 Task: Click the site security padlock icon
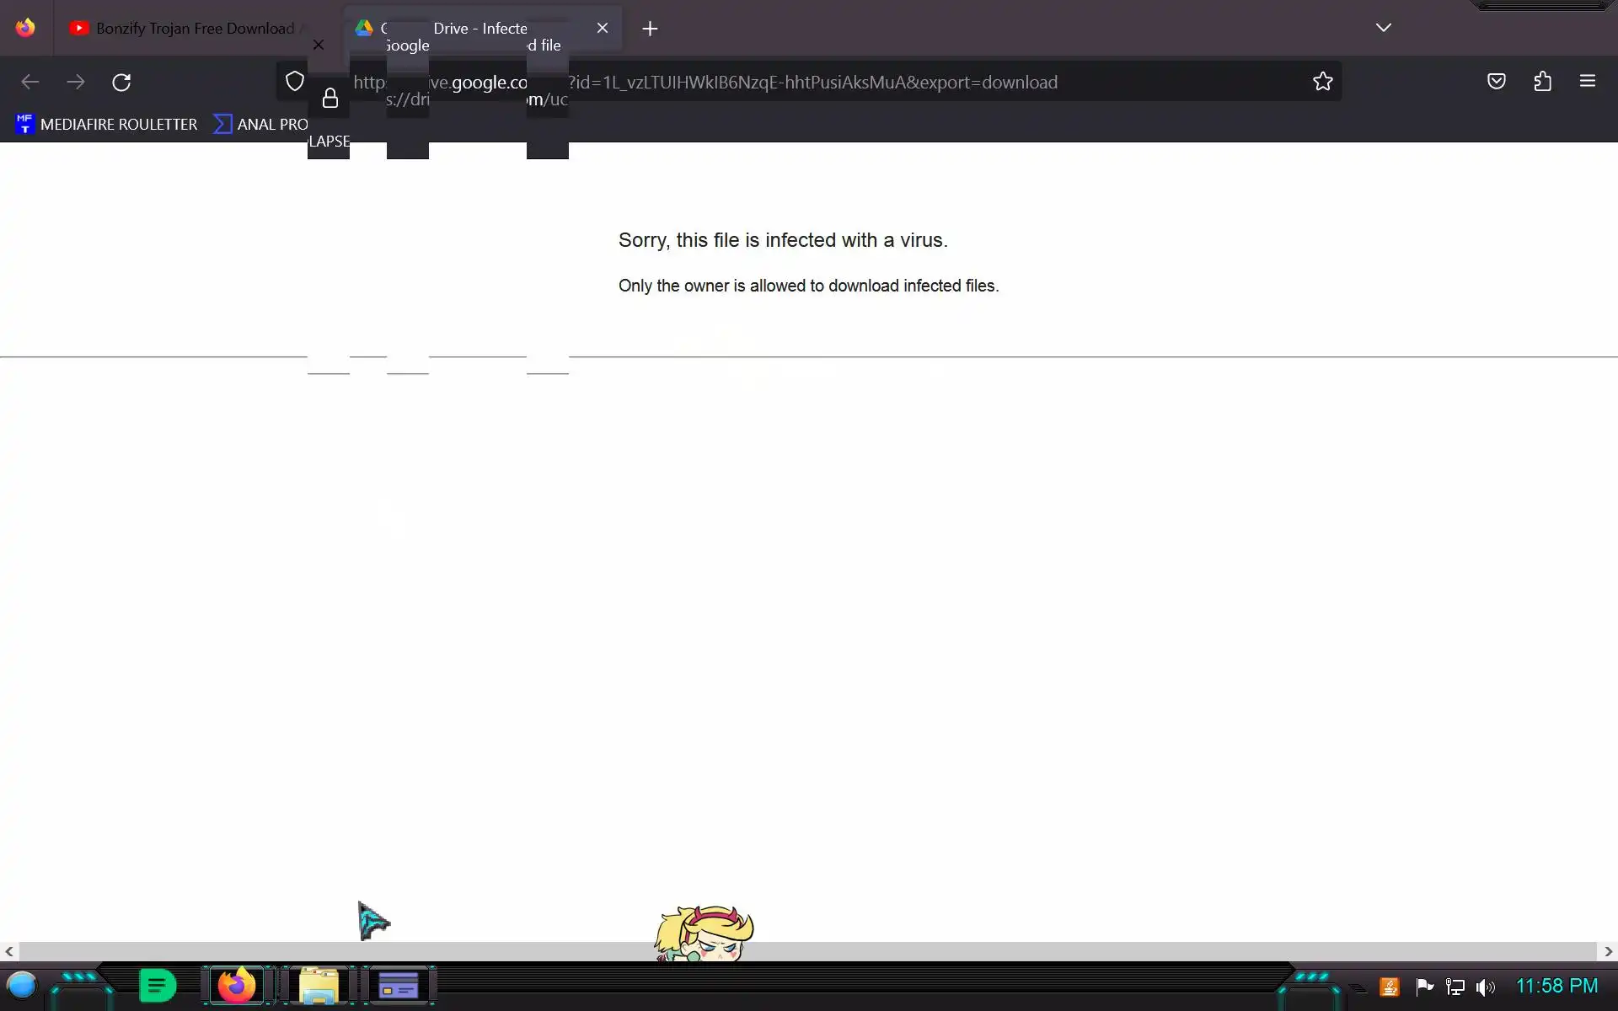330,99
